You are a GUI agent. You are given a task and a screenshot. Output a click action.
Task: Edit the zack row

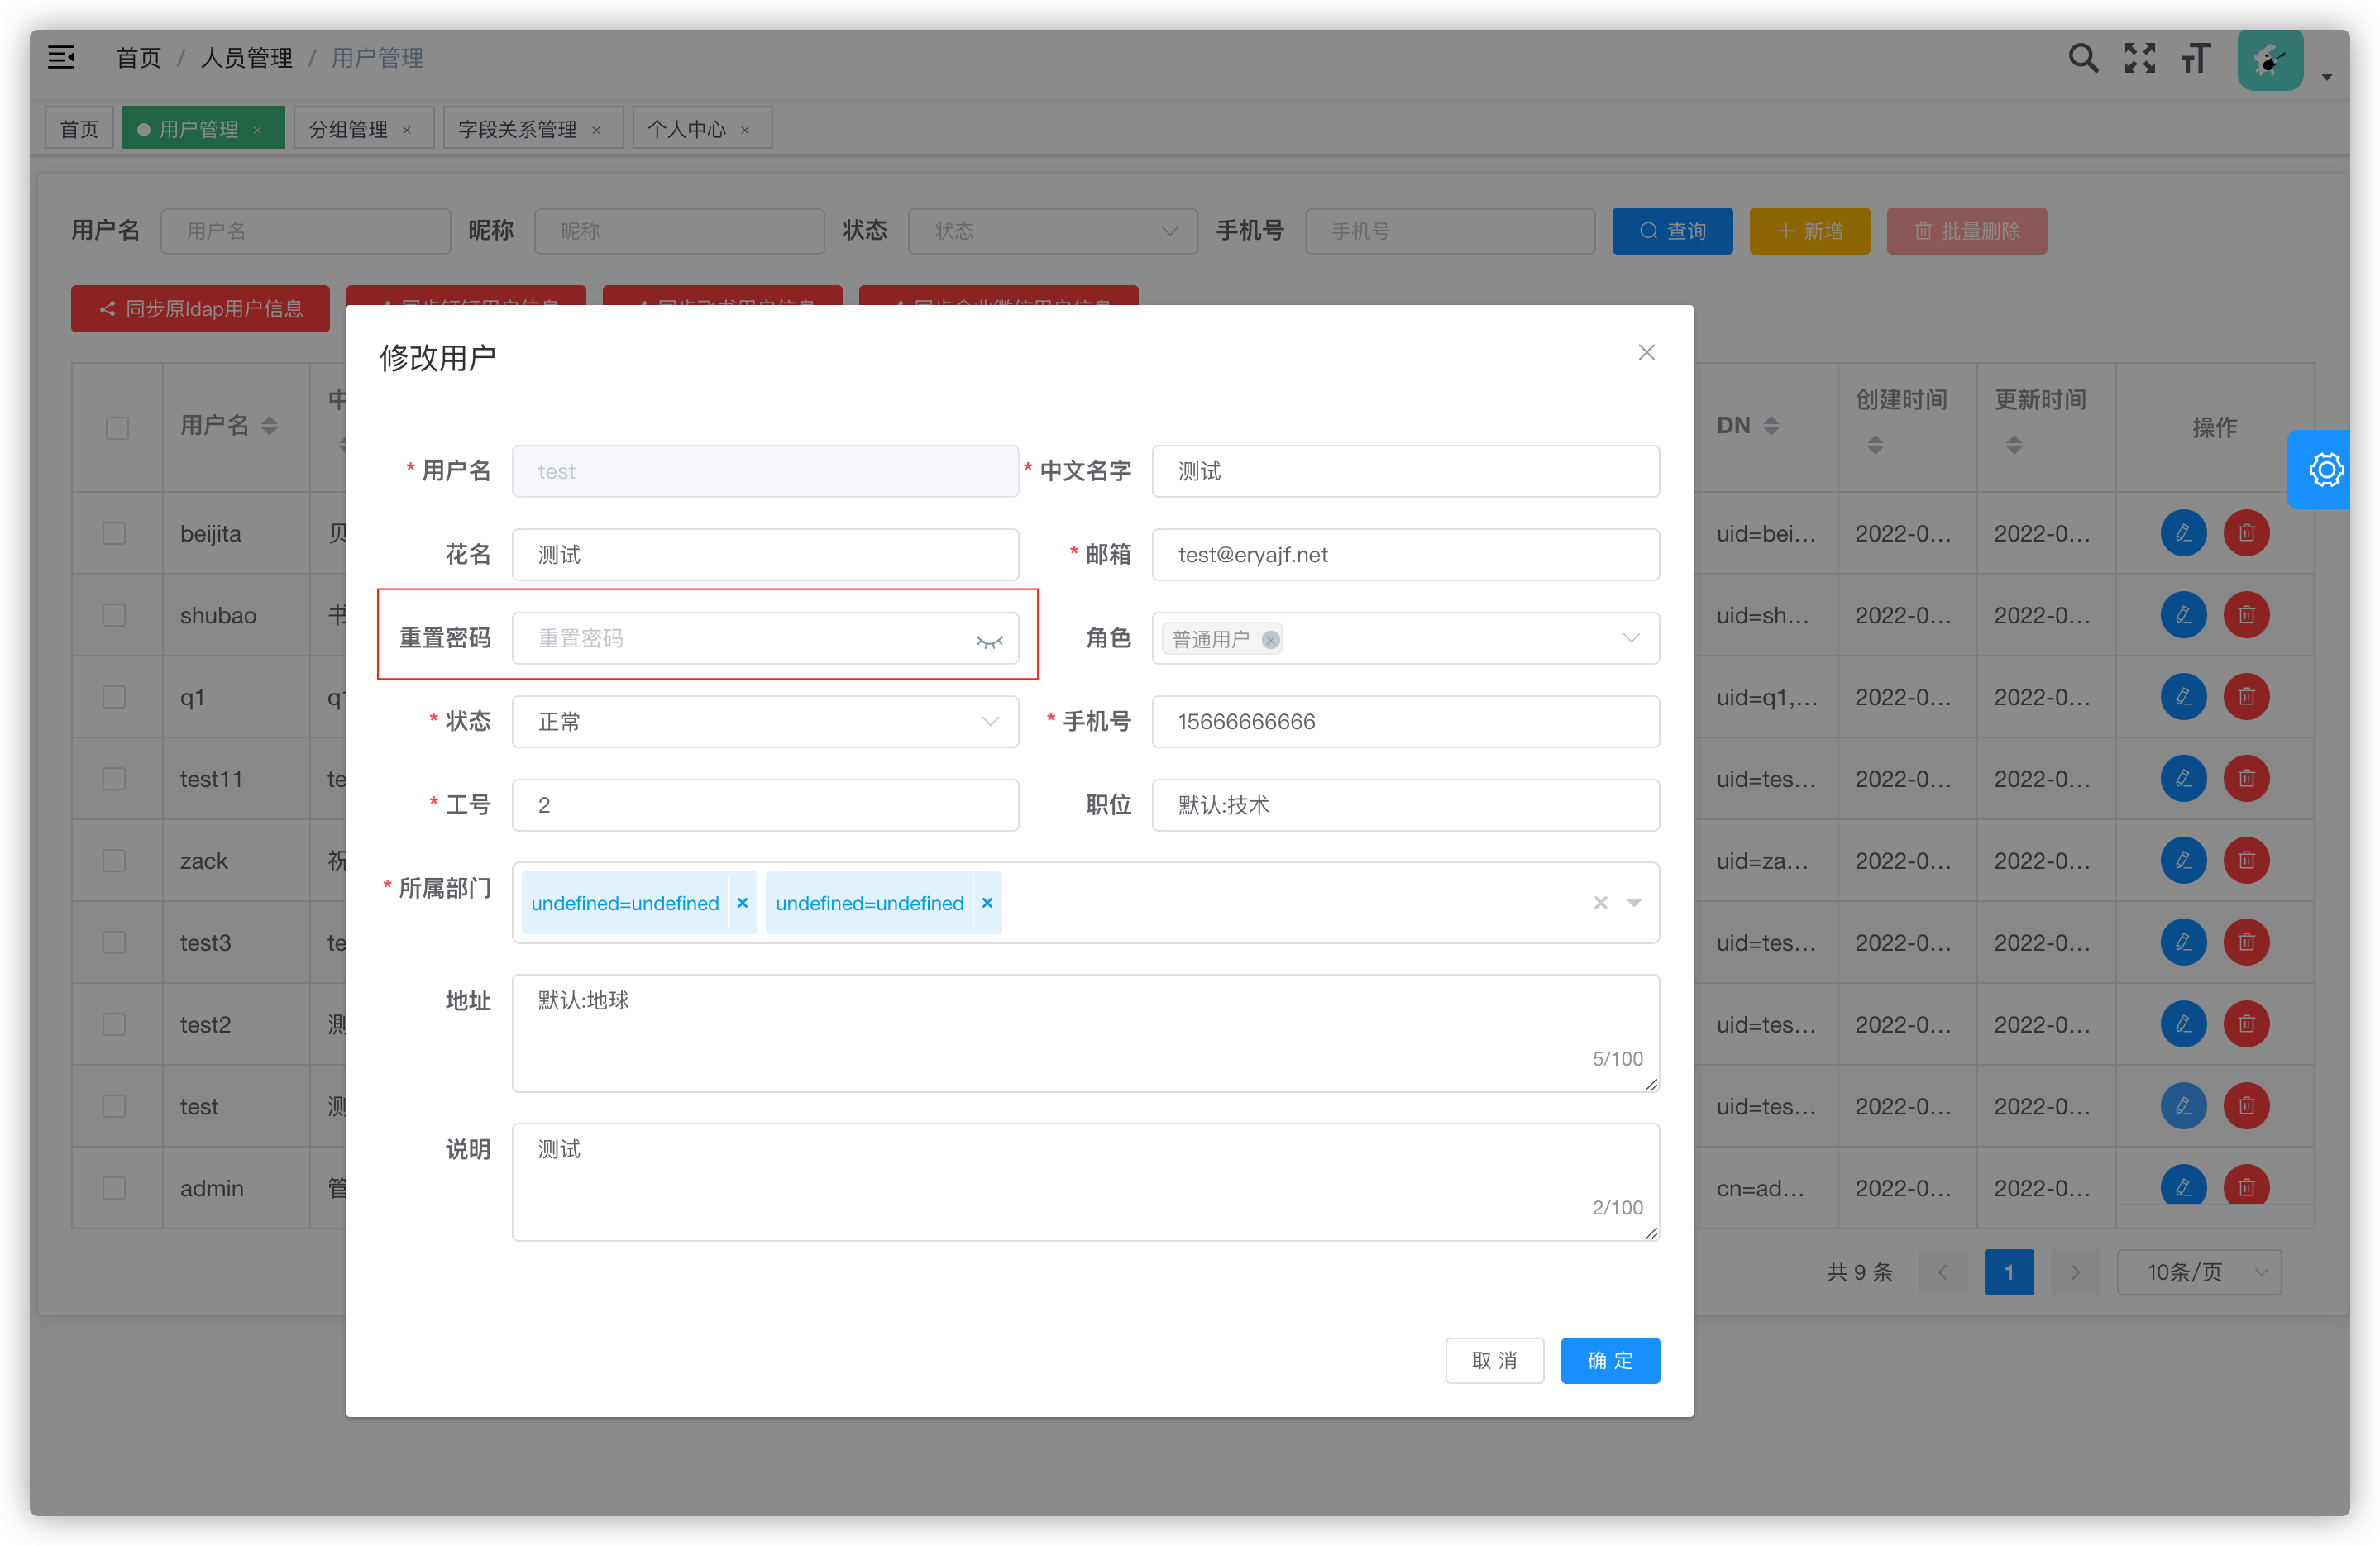[2183, 860]
